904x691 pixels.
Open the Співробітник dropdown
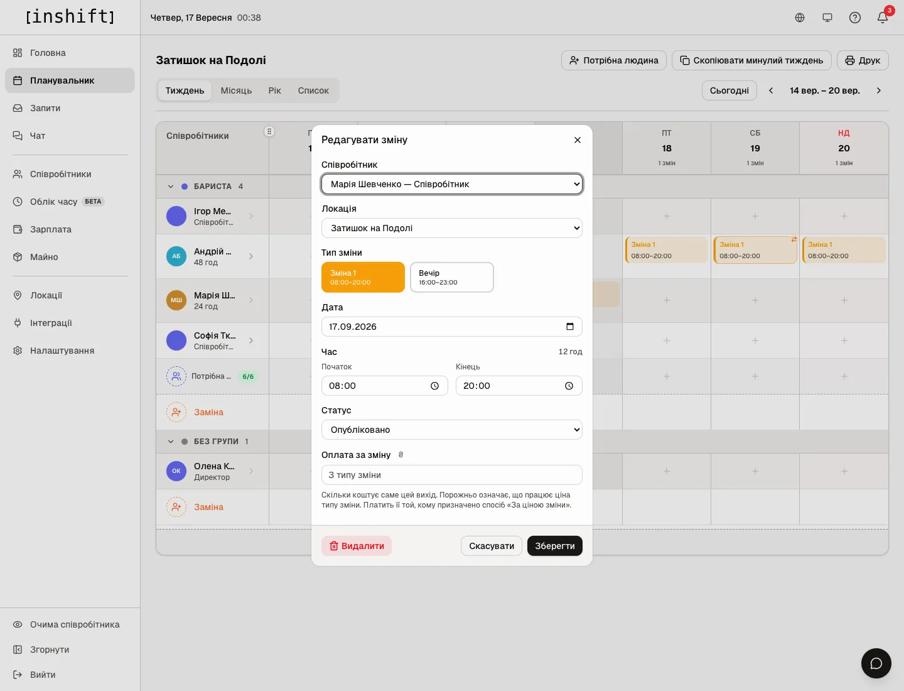452,184
